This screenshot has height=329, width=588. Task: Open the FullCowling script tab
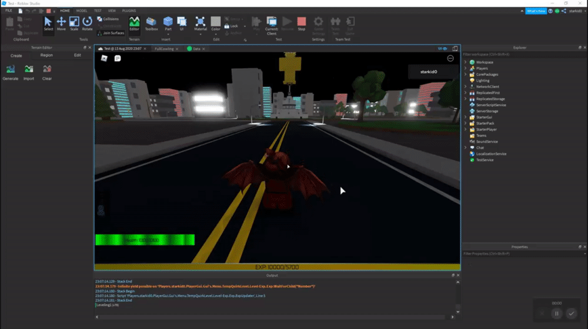164,49
